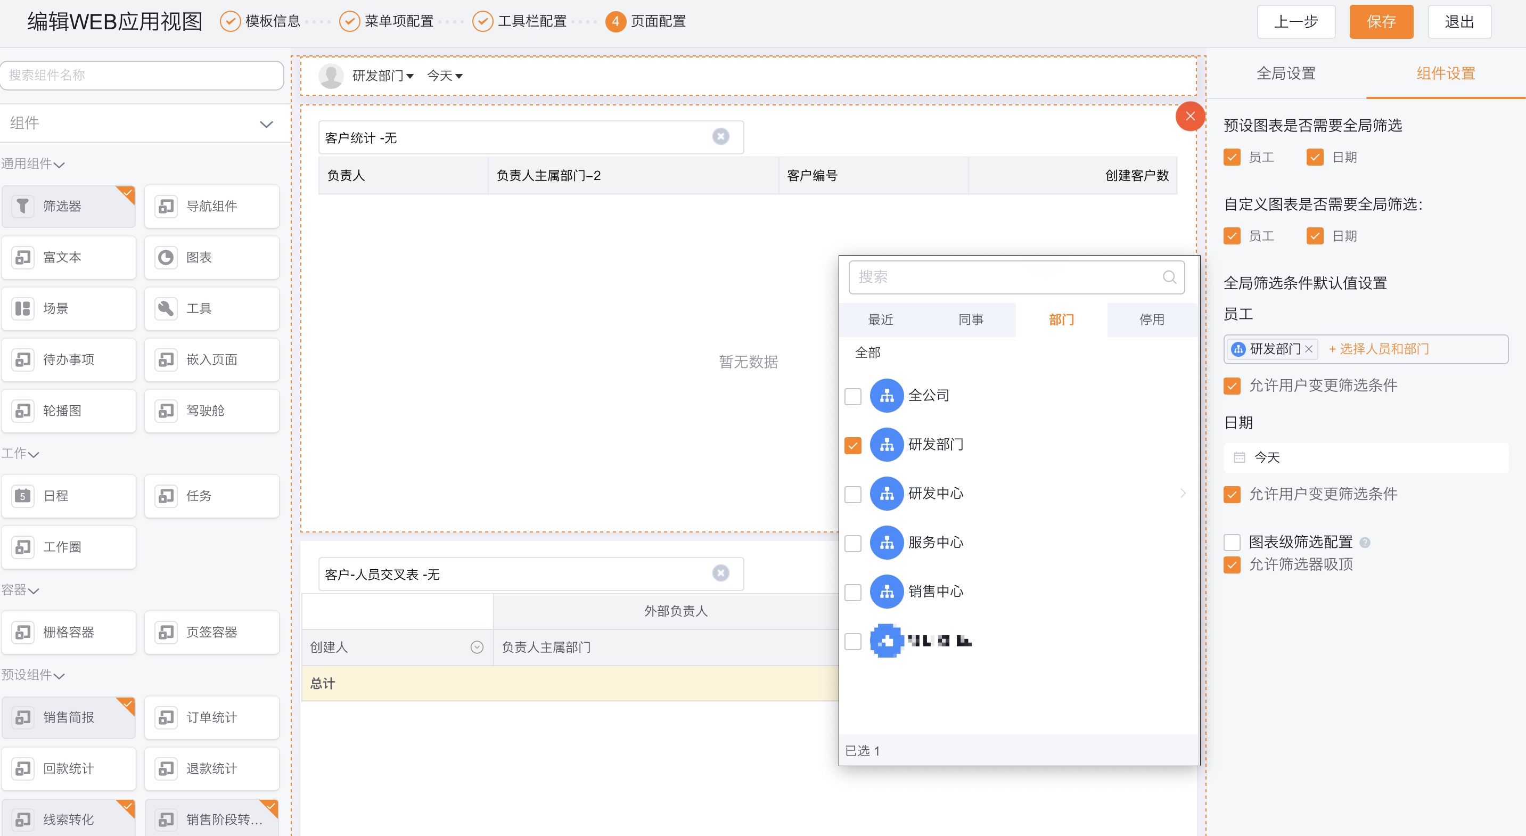Select the 图表 chart component
The height and width of the screenshot is (836, 1526).
211,257
